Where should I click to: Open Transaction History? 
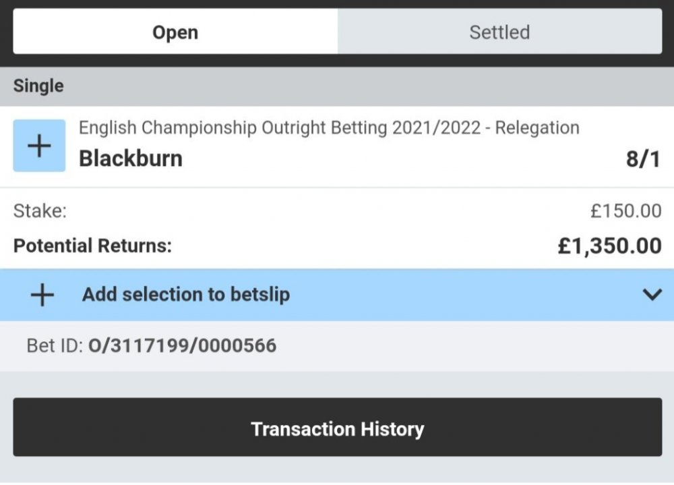tap(337, 428)
